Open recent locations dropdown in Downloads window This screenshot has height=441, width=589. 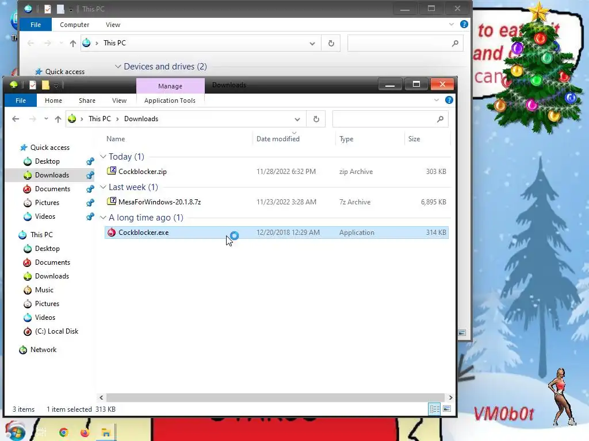(46, 119)
